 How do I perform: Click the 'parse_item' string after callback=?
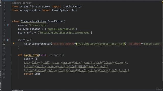pyautogui.click(x=152, y=44)
